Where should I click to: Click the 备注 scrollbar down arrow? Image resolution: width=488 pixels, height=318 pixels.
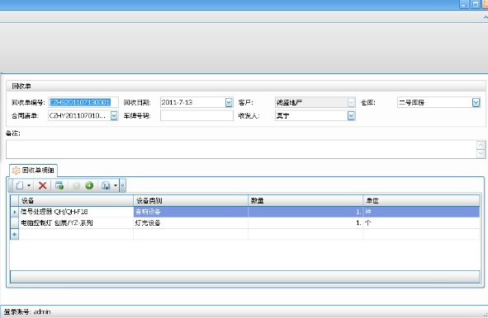[481, 153]
